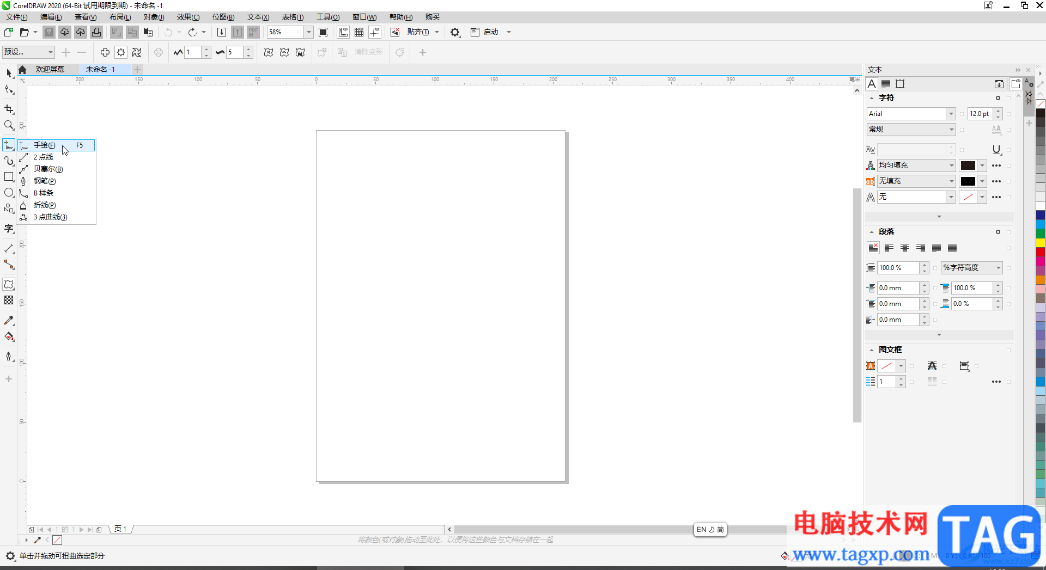
Task: Select the Pick tool in toolbox
Action: pyautogui.click(x=9, y=73)
